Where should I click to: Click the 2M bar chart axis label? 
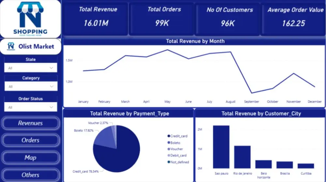200,129
